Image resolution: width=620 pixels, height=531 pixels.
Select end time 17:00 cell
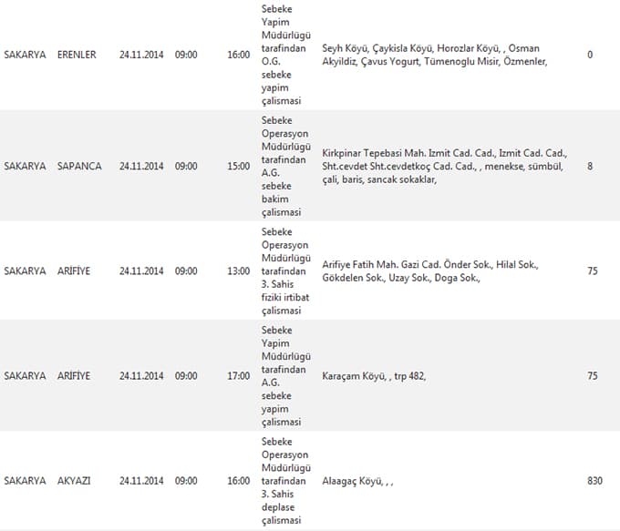[x=239, y=376]
